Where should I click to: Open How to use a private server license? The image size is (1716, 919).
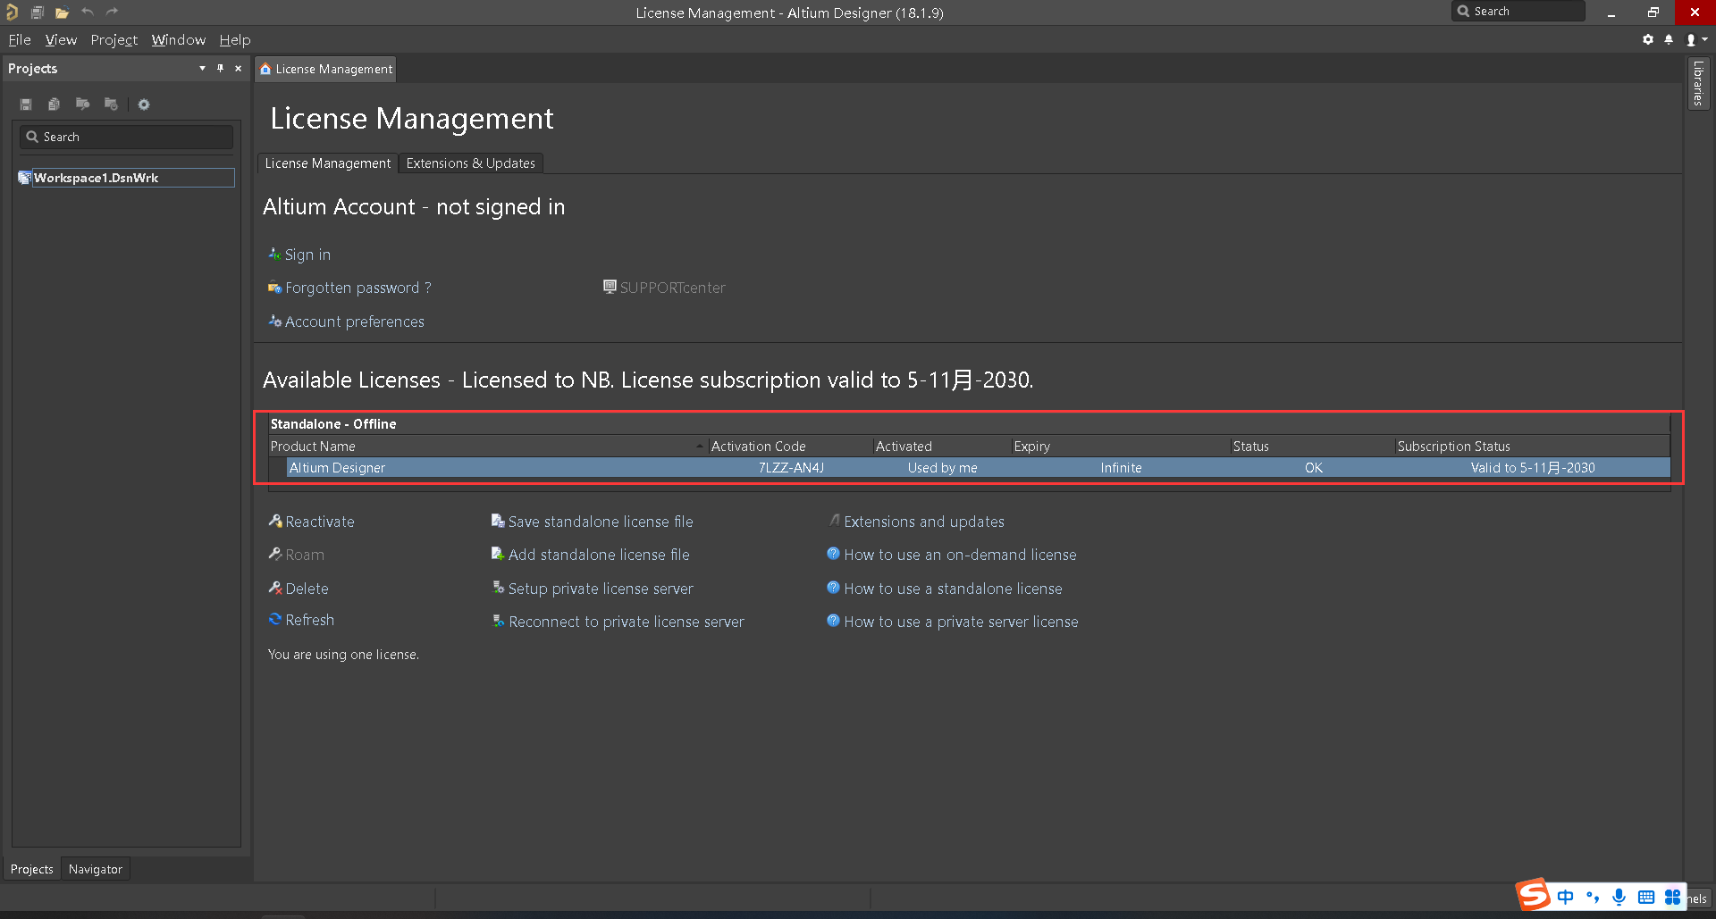953,622
